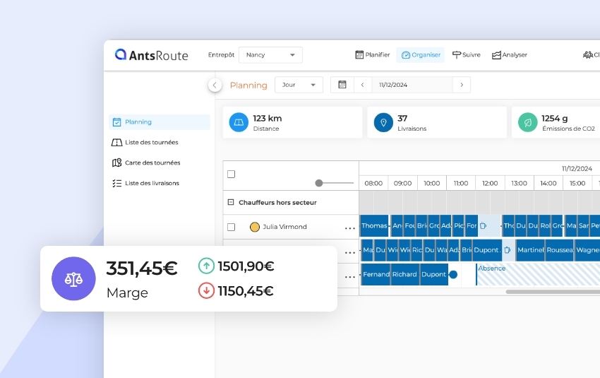Image resolution: width=600 pixels, height=378 pixels.
Task: Click the blue Distance road icon
Action: click(239, 122)
